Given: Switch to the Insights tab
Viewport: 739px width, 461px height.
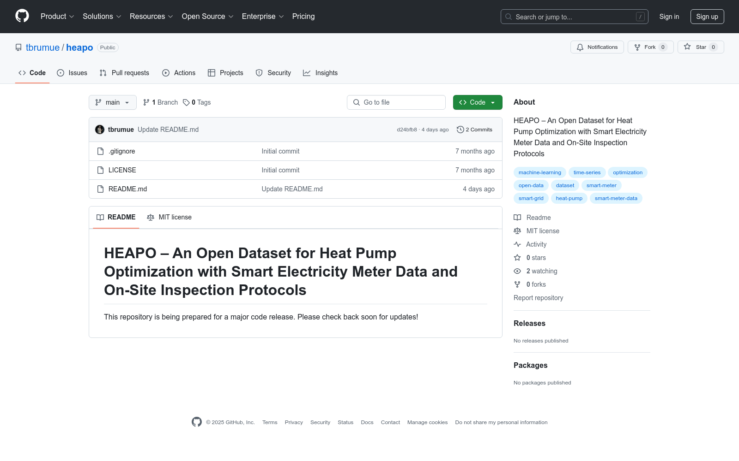Looking at the screenshot, I should 320,73.
